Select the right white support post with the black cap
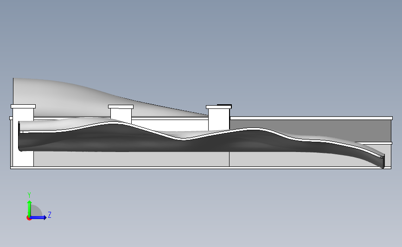 [219, 118]
